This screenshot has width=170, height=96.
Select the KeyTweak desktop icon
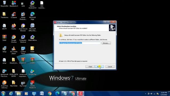[x=23, y=83]
